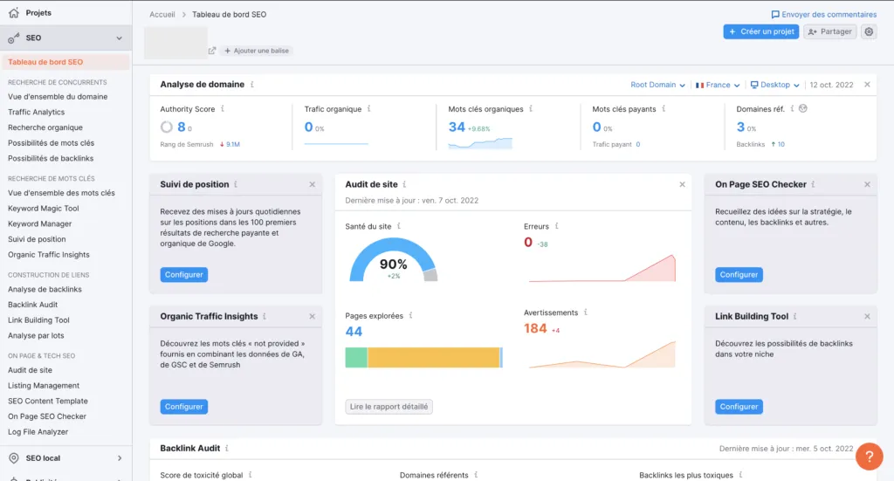Show Pages explorées info icon
This screenshot has height=481, width=894.
coord(410,316)
